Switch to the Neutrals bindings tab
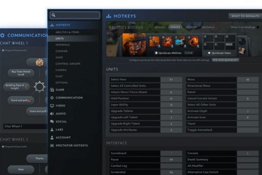This screenshot has height=175, width=262. click(x=208, y=27)
